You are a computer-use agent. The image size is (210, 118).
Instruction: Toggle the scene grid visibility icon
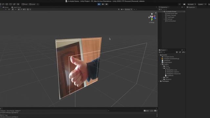(28, 10)
